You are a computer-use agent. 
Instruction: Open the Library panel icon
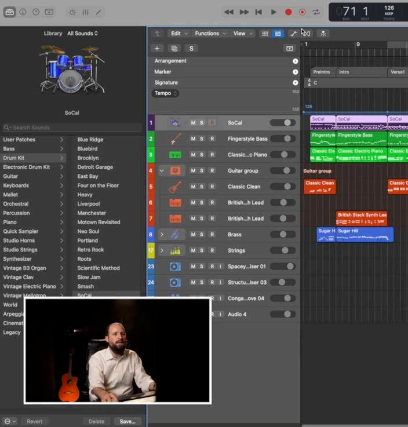[x=10, y=12]
